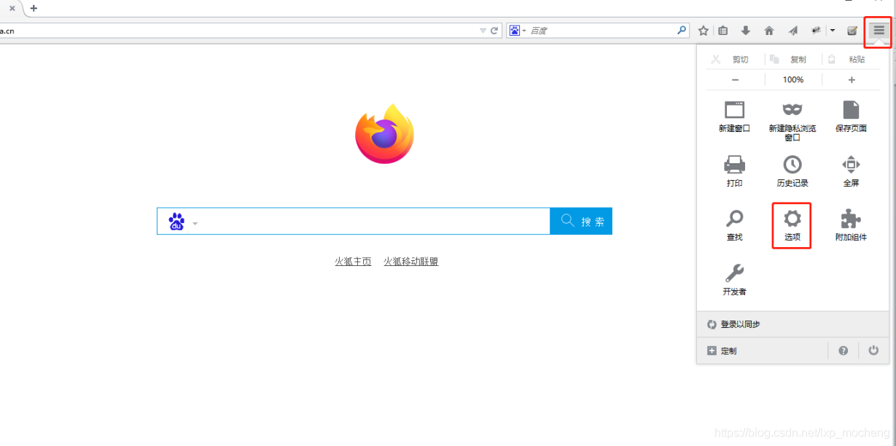The width and height of the screenshot is (896, 446).
Task: Bookmark page with star icon
Action: pyautogui.click(x=704, y=31)
